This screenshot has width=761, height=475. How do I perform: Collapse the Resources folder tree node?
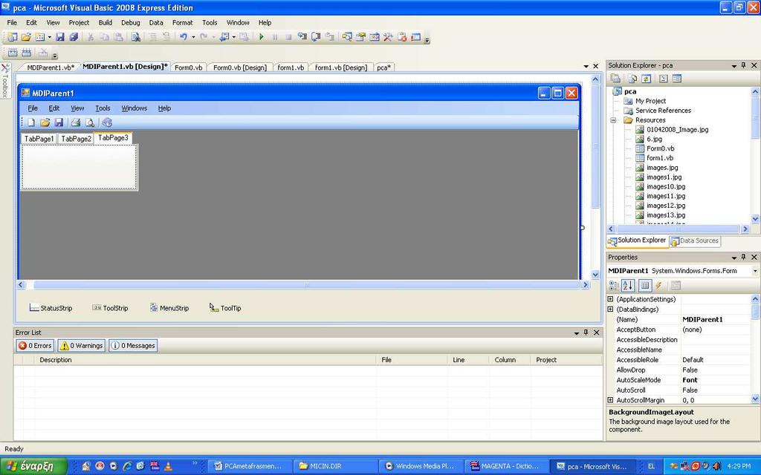point(613,120)
